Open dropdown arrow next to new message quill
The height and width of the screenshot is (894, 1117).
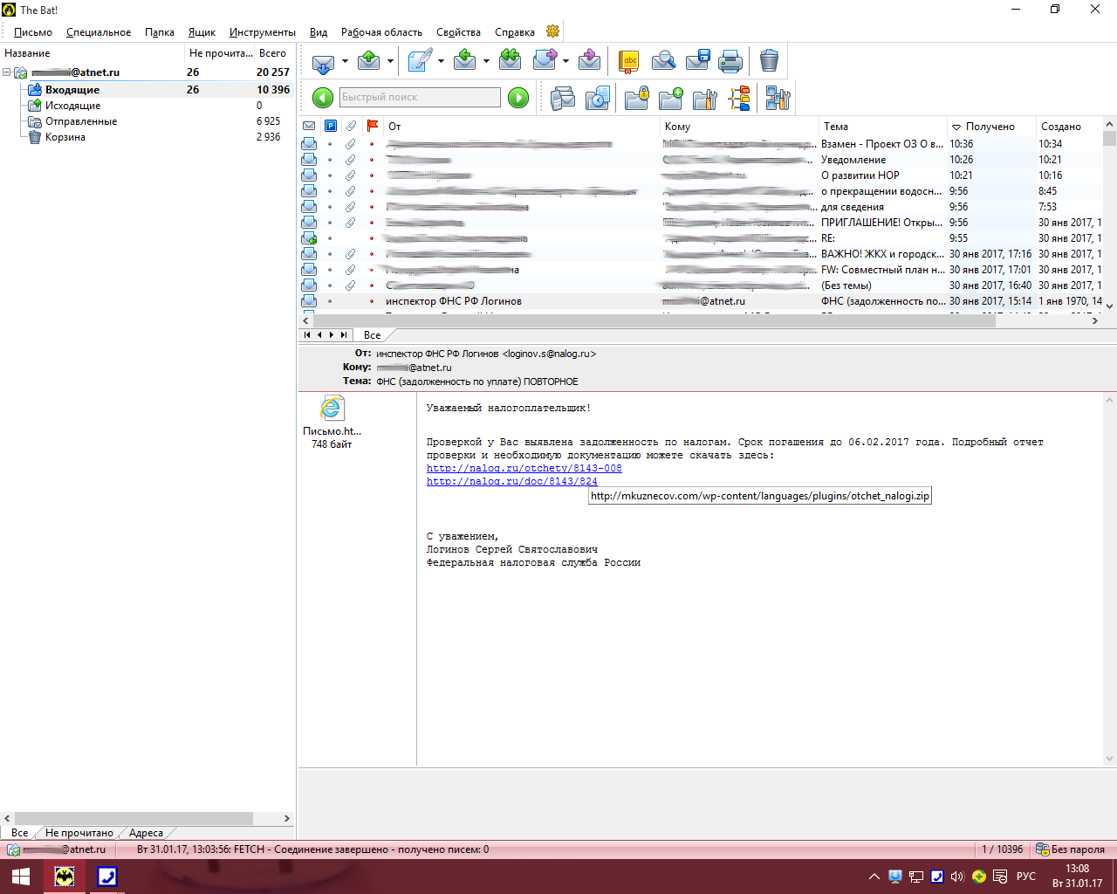pos(441,61)
